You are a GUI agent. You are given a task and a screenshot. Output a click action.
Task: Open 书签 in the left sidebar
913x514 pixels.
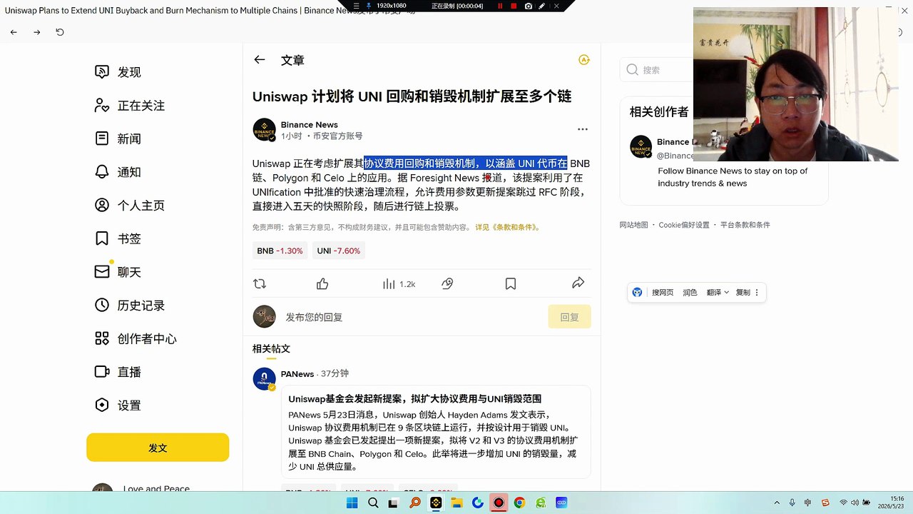click(x=118, y=238)
